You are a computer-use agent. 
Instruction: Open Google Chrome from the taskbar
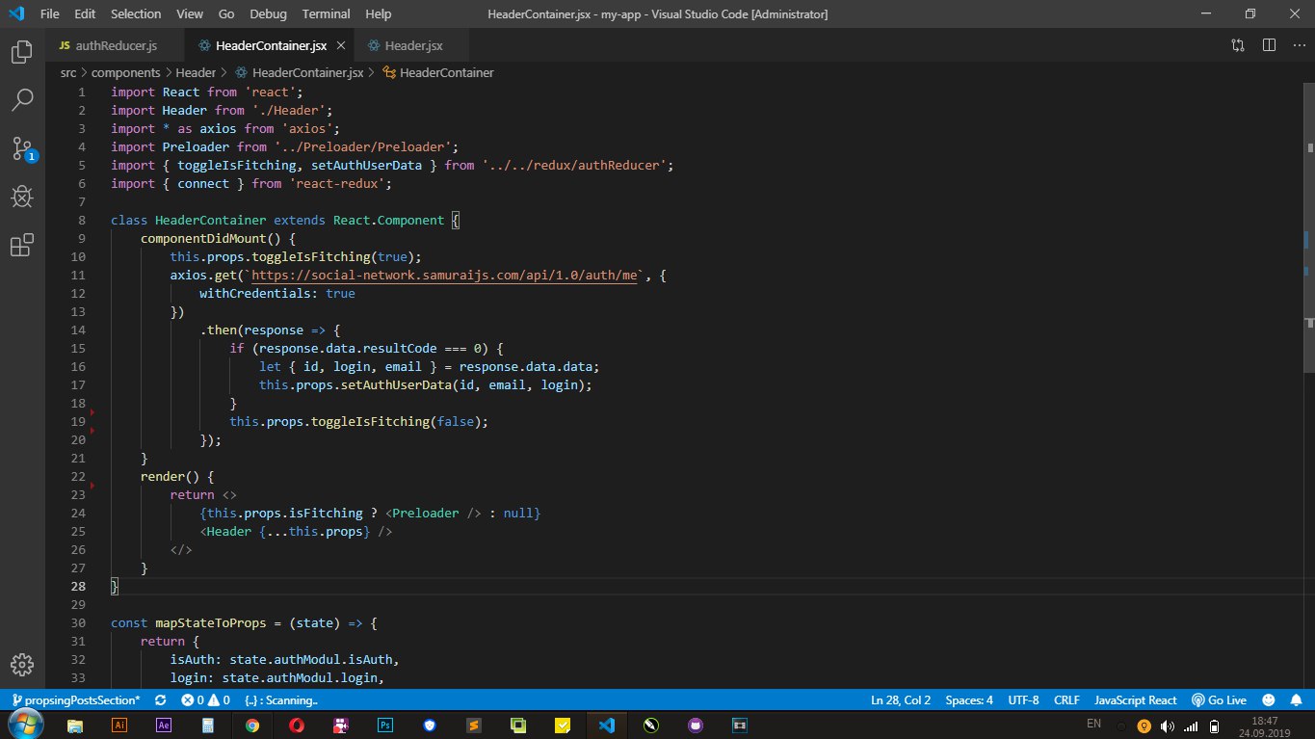251,725
